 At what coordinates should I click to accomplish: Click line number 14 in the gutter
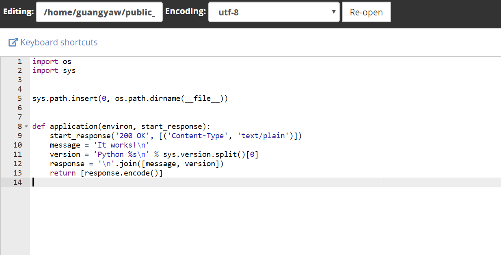[17, 182]
